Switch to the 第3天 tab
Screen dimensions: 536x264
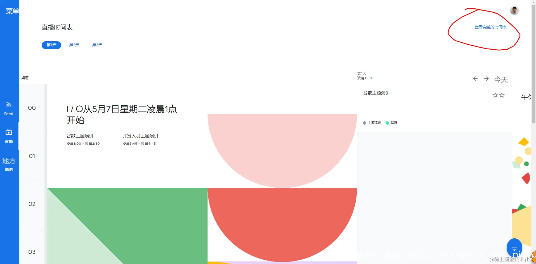pos(97,45)
